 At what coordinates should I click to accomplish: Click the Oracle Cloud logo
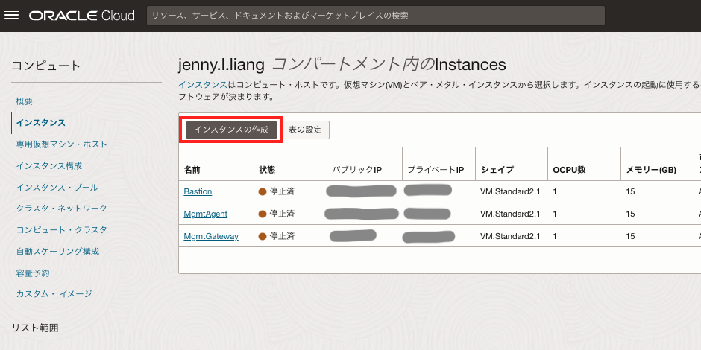pos(82,16)
